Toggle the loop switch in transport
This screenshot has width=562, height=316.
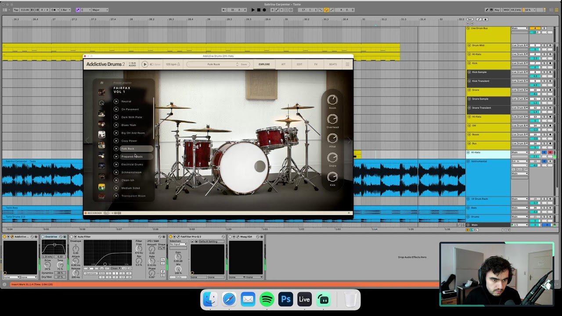326,10
